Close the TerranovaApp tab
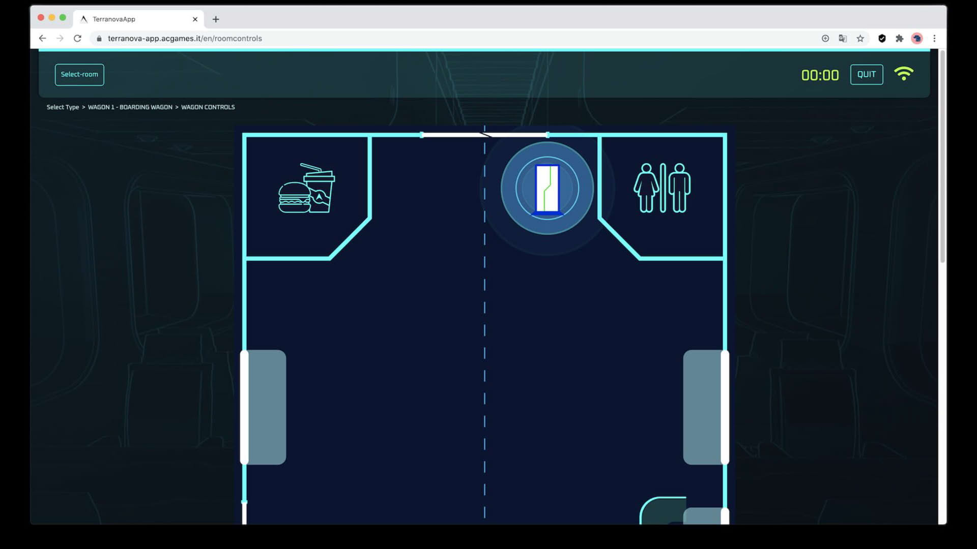 point(195,19)
